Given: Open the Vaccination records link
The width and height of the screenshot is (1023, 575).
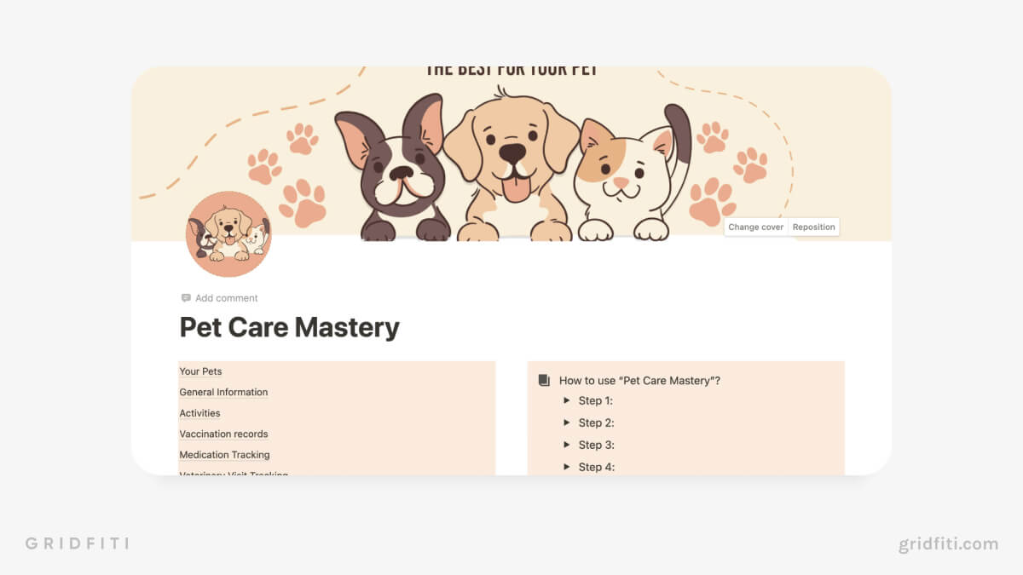Looking at the screenshot, I should (223, 434).
